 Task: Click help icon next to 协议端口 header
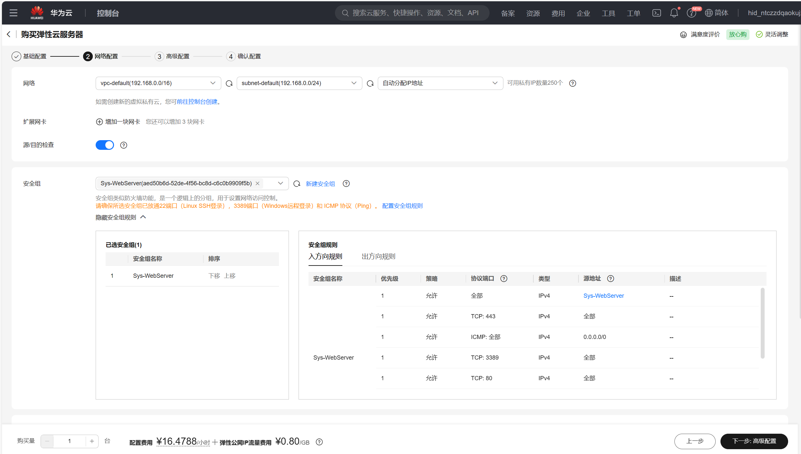(504, 279)
